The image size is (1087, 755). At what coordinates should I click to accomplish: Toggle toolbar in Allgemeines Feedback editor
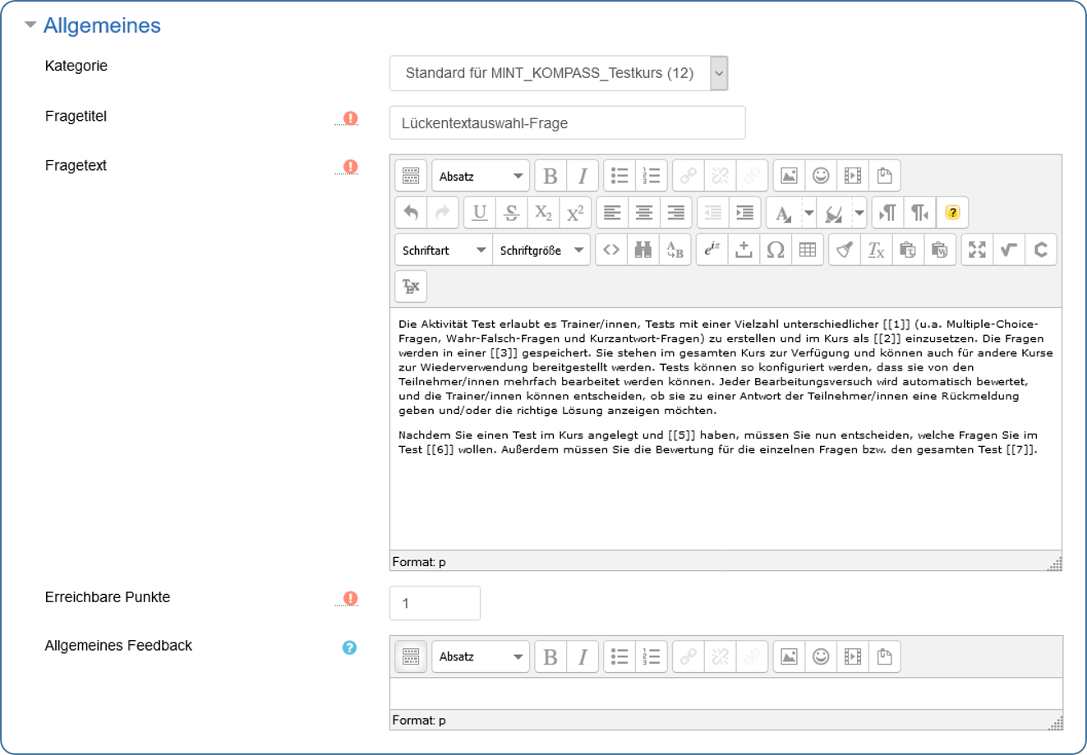coord(411,656)
